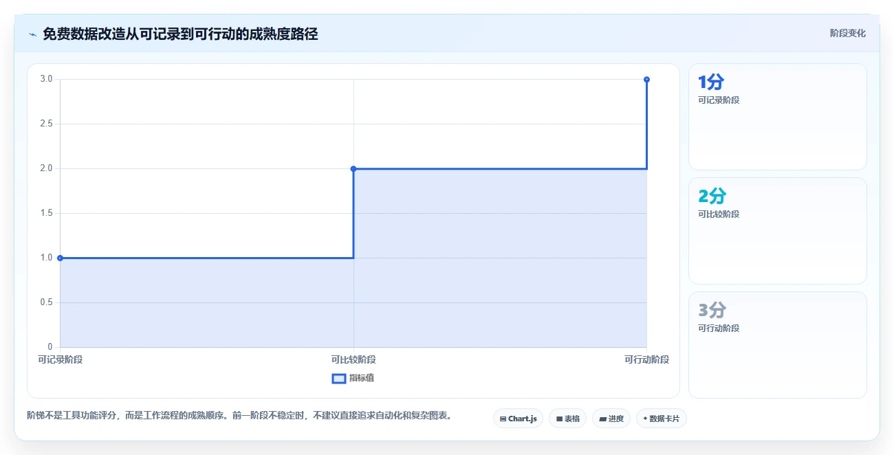Click the data point at value 2.0
Image resolution: width=894 pixels, height=455 pixels.
coord(353,168)
